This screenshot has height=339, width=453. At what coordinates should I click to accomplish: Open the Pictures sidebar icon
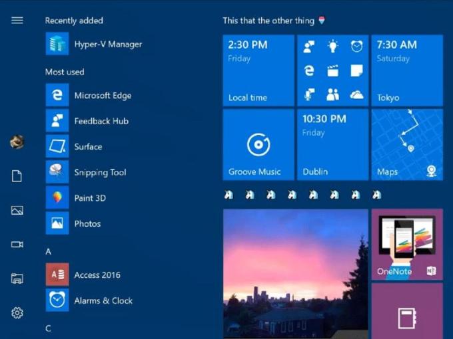pos(17,210)
